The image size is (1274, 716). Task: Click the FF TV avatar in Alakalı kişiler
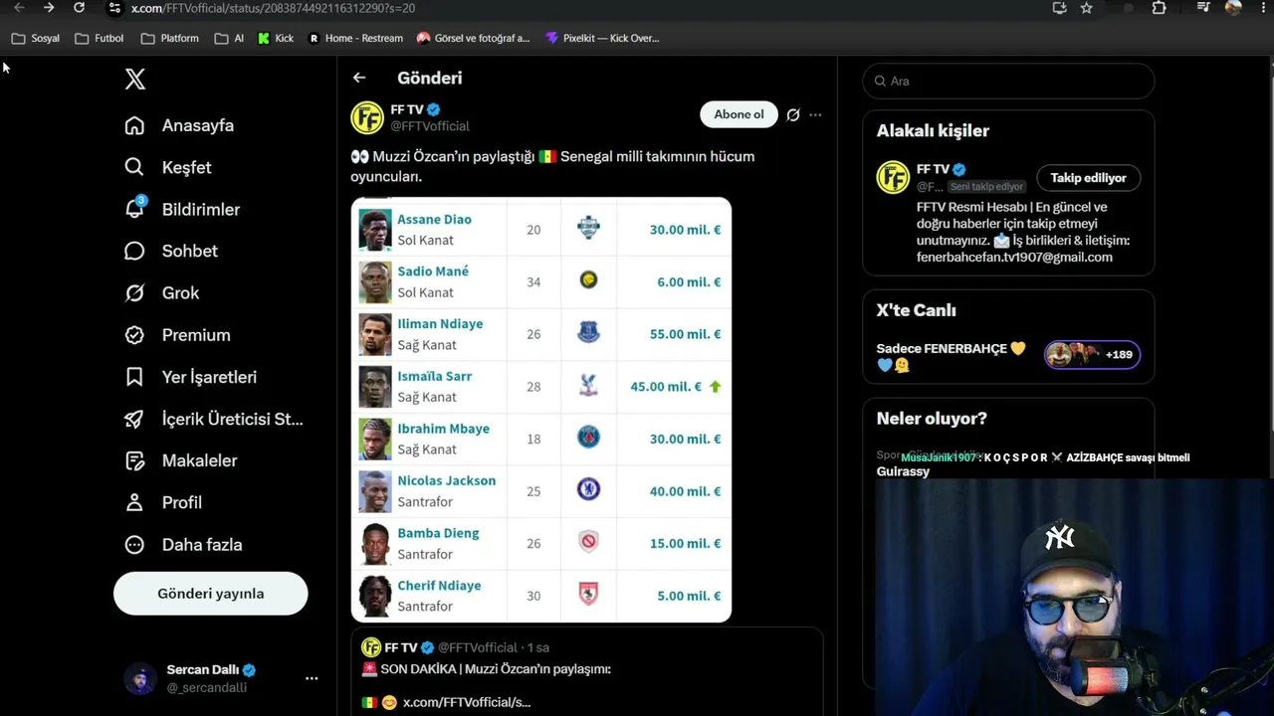point(893,177)
